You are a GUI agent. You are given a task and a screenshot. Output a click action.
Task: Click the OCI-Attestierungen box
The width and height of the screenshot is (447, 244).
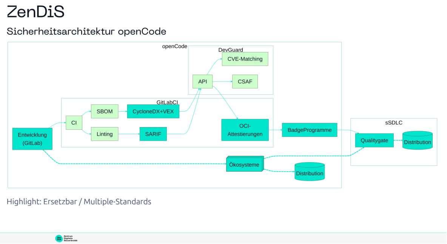245,130
